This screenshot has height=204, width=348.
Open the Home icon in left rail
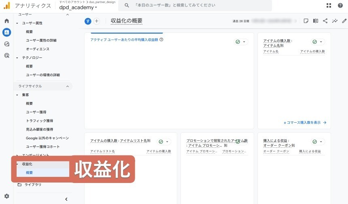pyautogui.click(x=6, y=21)
